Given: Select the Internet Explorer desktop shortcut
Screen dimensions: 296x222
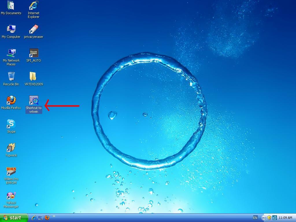Looking at the screenshot, I should pos(34,5).
